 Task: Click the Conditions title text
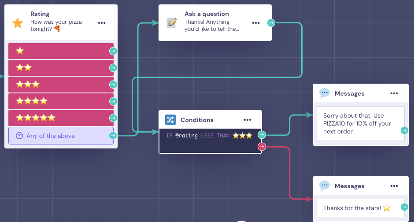tap(197, 120)
